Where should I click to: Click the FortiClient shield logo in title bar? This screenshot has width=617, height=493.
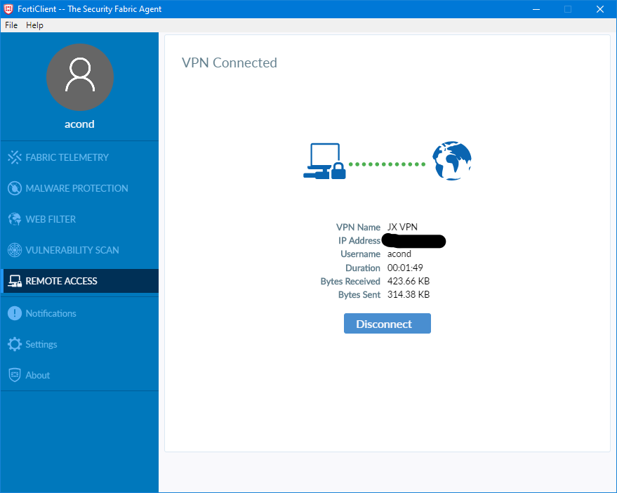(8, 9)
